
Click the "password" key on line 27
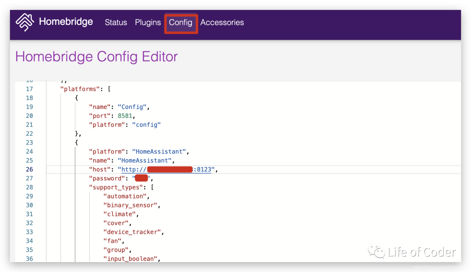click(x=107, y=179)
